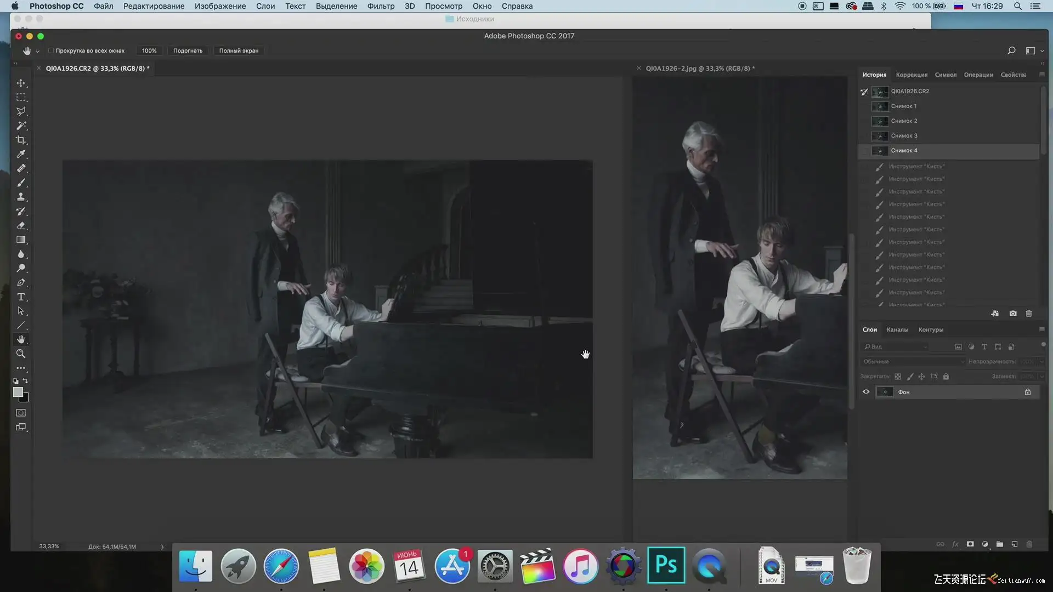
Task: Open the Изображение menu
Action: tap(220, 6)
